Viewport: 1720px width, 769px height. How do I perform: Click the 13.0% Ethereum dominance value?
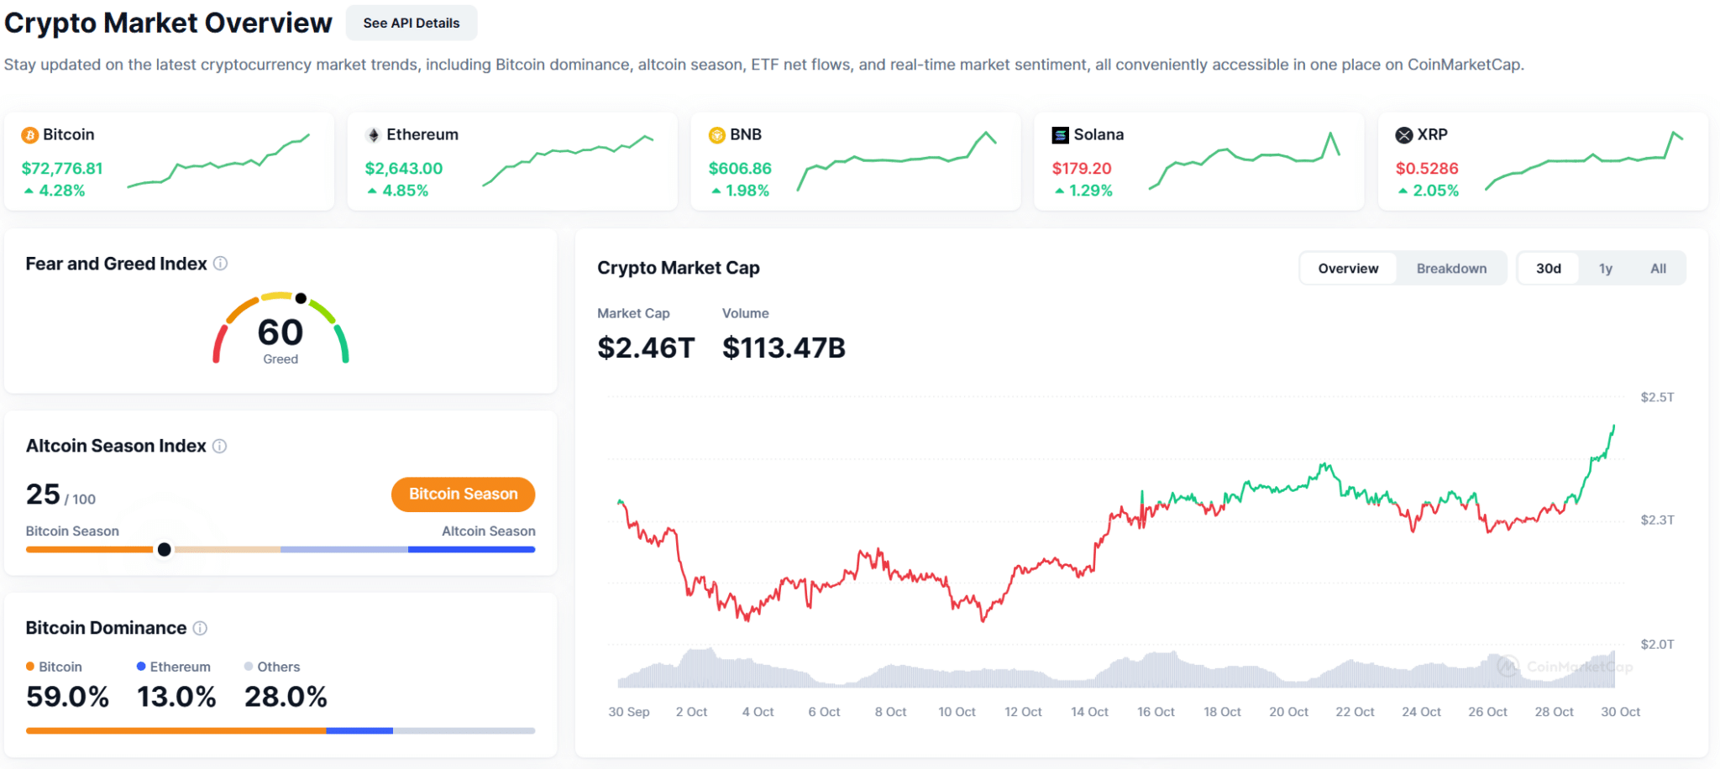176,697
